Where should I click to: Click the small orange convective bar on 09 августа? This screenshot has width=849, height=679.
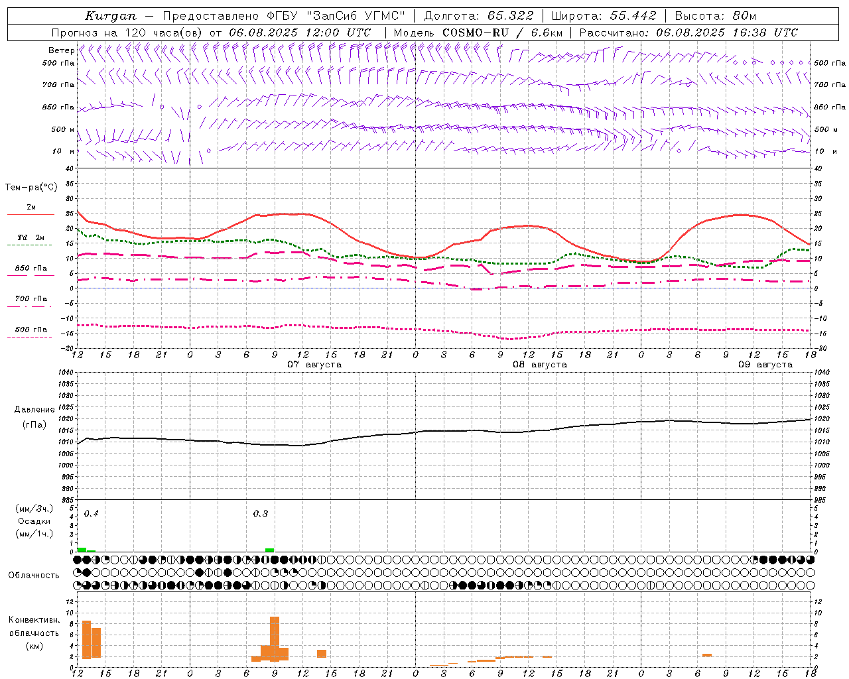(x=707, y=655)
